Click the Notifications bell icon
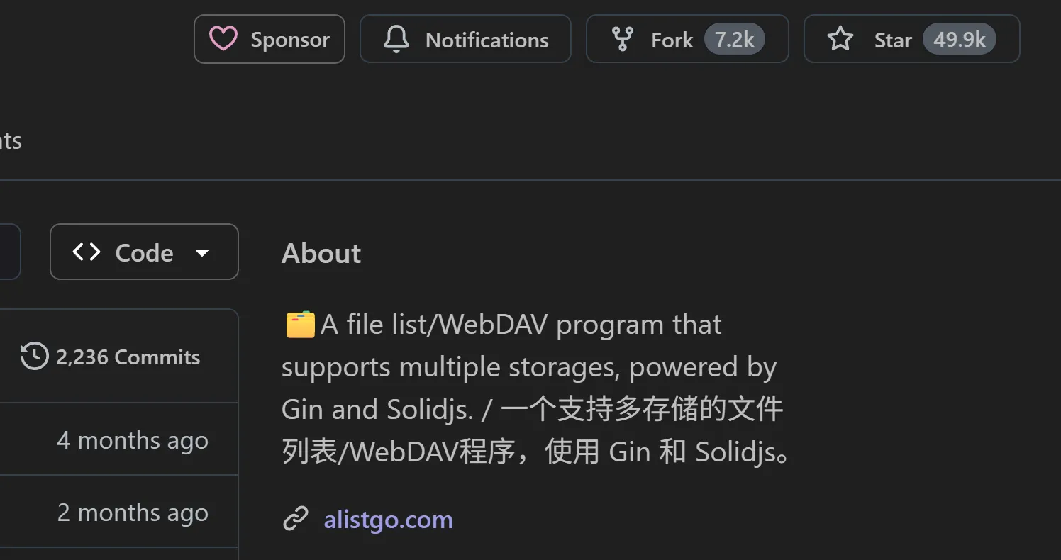Screen dimensions: 1061x560 coord(396,39)
